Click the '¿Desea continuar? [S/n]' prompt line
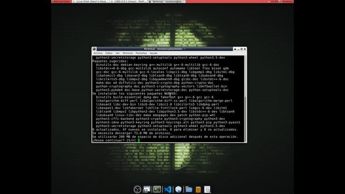 click(114, 140)
